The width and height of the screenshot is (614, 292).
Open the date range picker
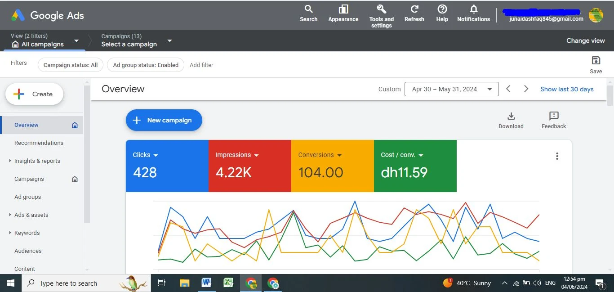click(452, 89)
